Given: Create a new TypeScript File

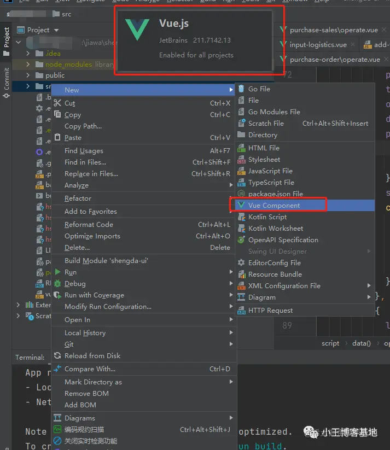Looking at the screenshot, I should [x=305, y=183].
